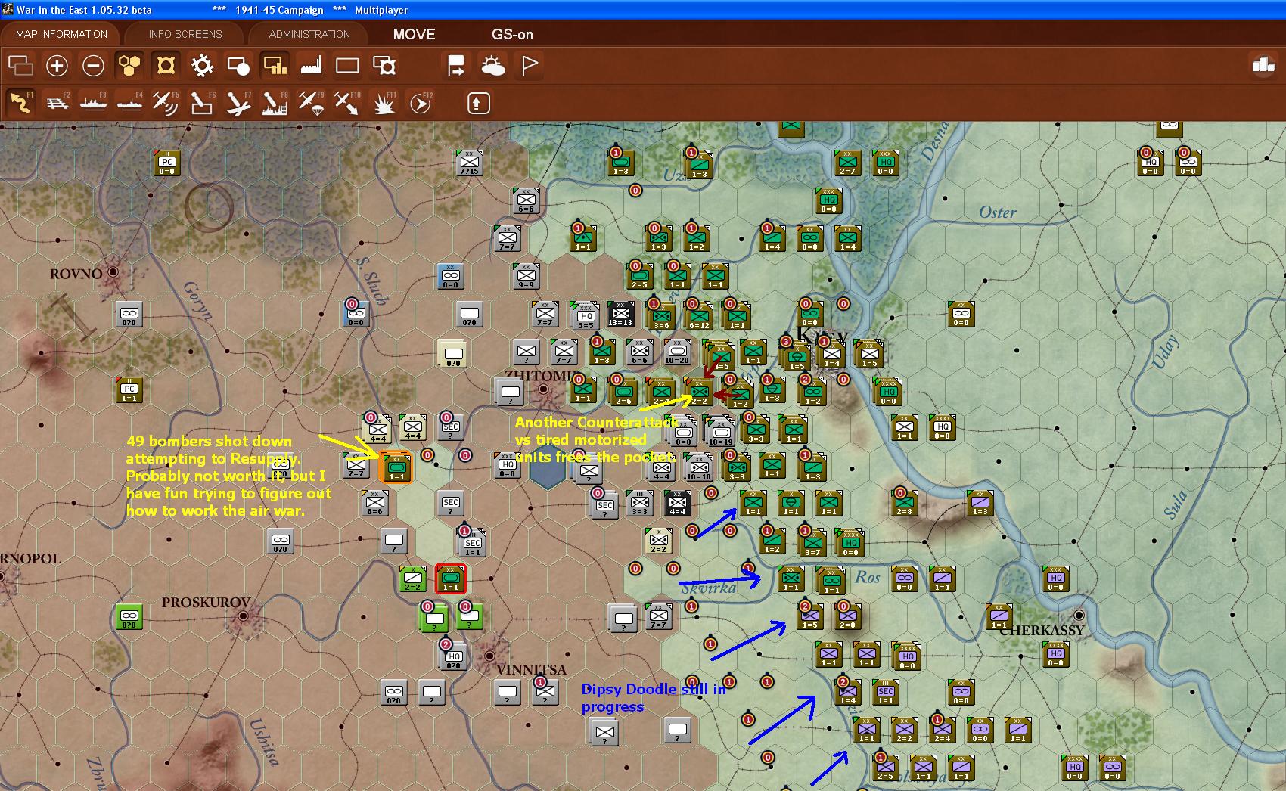
Task: Select the 5=5 HQ unit counter
Action: click(x=586, y=315)
